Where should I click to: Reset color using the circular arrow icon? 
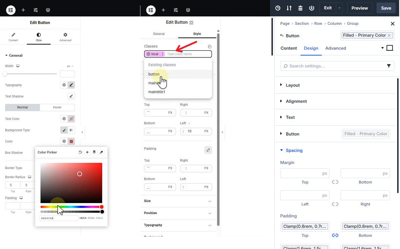(x=80, y=152)
